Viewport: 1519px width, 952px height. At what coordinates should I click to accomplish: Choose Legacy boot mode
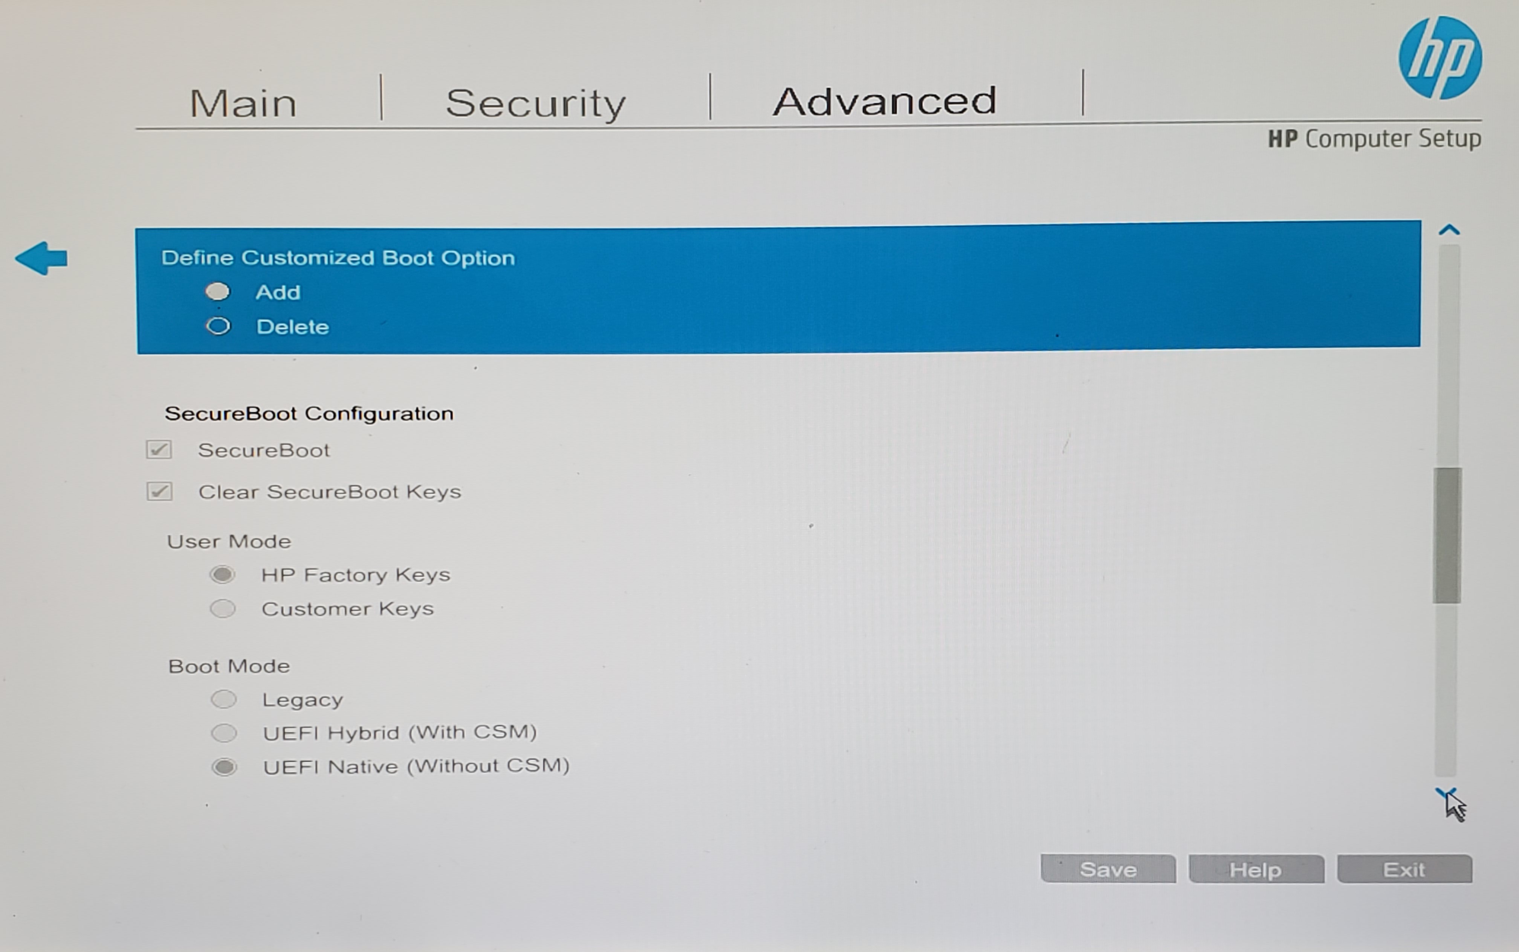(x=224, y=699)
